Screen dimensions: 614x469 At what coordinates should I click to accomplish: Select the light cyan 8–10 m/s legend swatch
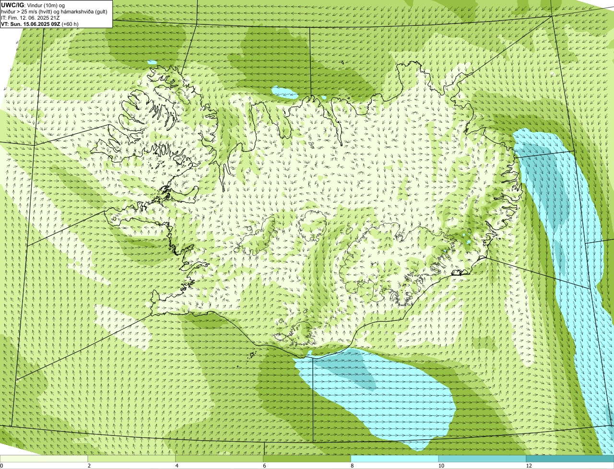pos(395,458)
